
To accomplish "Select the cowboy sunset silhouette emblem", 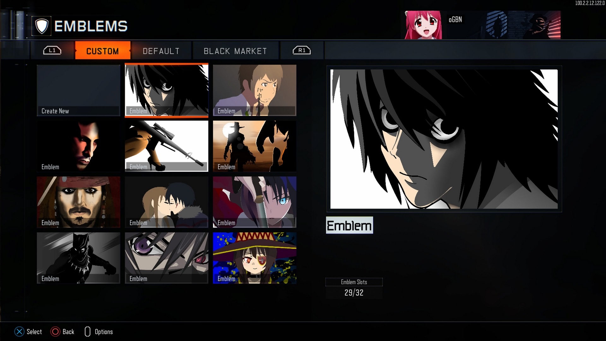I will click(254, 146).
